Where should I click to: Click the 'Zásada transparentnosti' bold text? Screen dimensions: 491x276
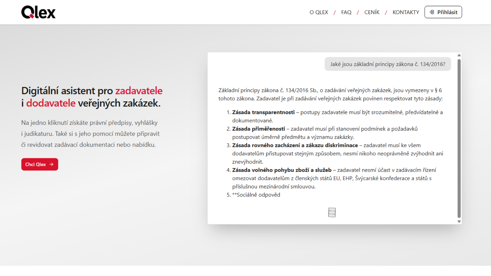(263, 112)
